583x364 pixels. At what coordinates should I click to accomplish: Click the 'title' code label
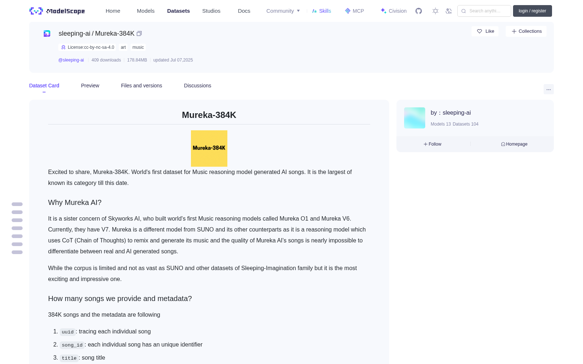(x=69, y=358)
